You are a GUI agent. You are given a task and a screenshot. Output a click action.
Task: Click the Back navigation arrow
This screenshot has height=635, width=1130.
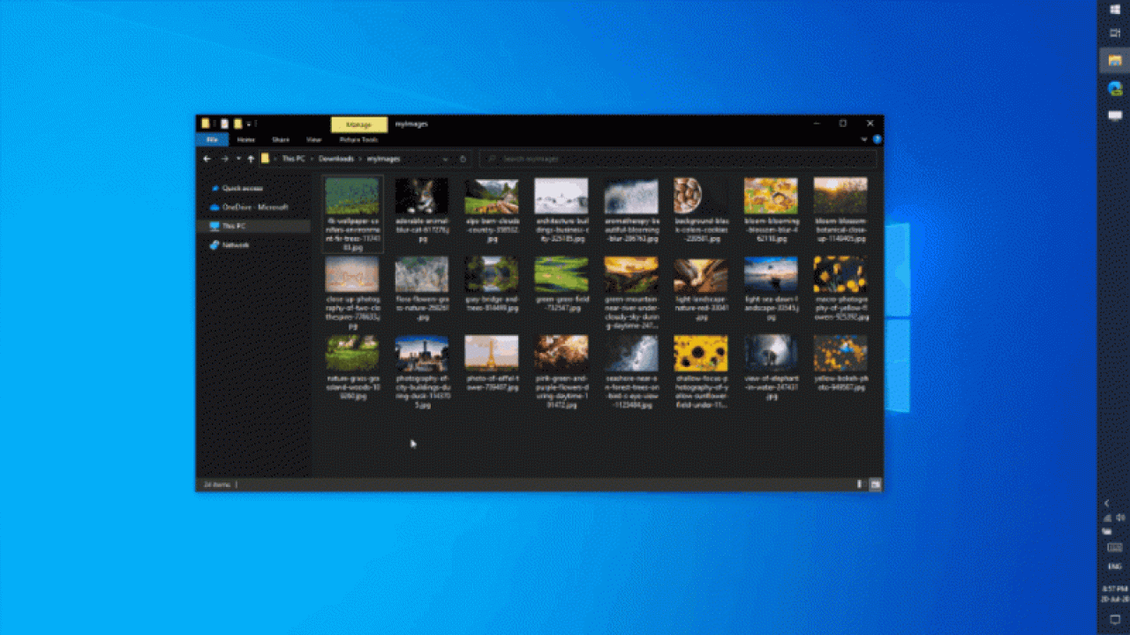[x=207, y=159]
